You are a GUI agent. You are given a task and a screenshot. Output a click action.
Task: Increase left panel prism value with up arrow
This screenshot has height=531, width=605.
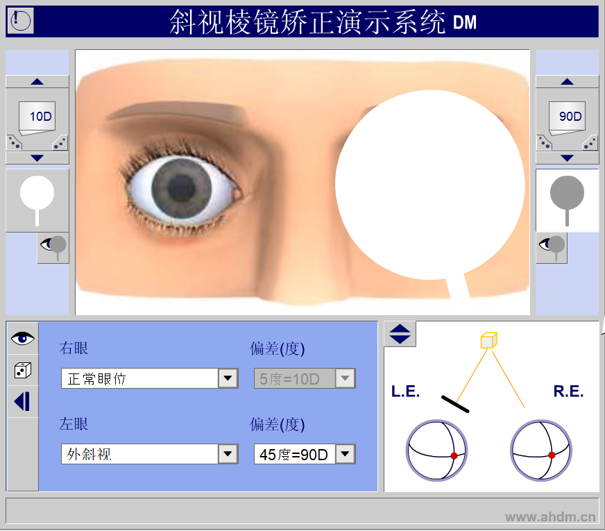point(37,81)
